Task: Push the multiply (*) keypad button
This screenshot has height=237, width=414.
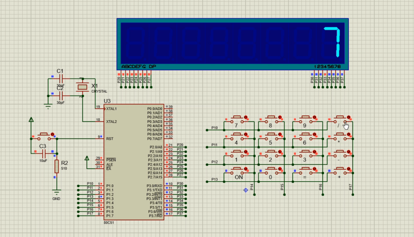Action: pyautogui.click(x=339, y=136)
